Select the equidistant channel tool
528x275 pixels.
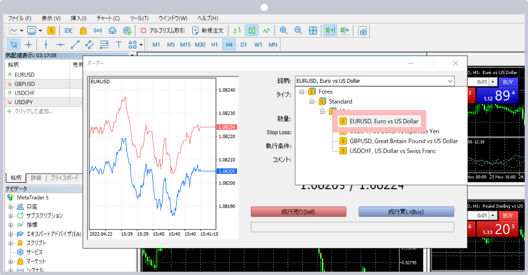coord(89,45)
